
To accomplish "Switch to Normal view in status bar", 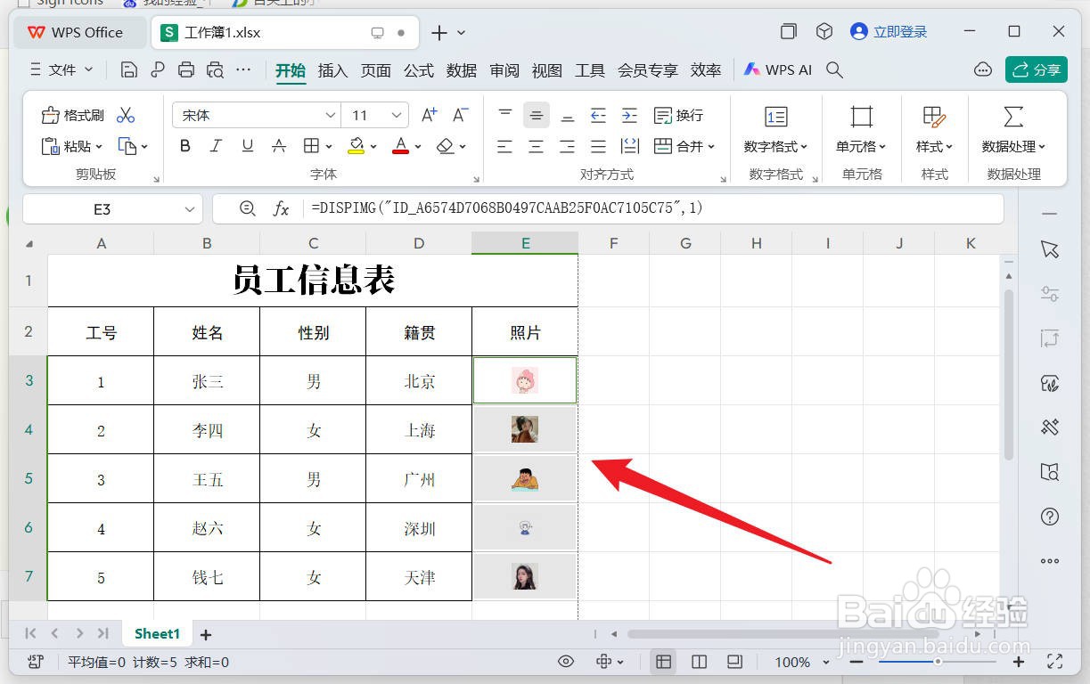I will tap(663, 662).
